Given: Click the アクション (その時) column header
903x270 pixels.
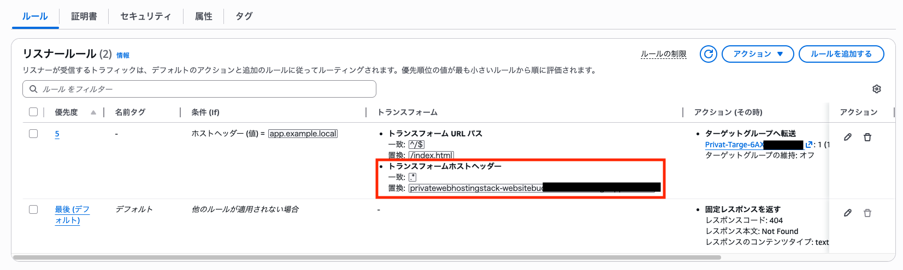Looking at the screenshot, I should click(x=728, y=112).
